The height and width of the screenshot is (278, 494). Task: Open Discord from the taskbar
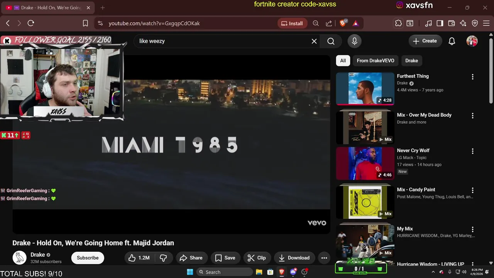(293, 272)
